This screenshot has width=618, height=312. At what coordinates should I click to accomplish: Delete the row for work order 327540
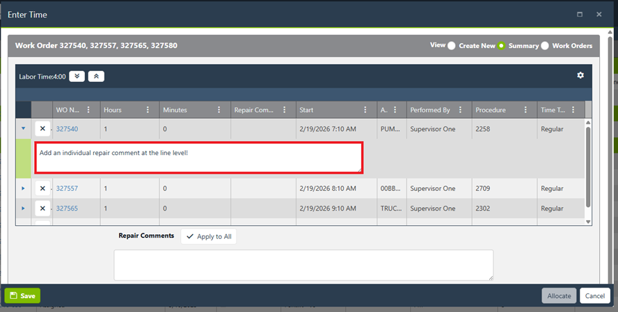(42, 129)
